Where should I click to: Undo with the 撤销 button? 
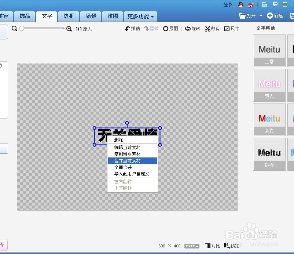(x=132, y=29)
